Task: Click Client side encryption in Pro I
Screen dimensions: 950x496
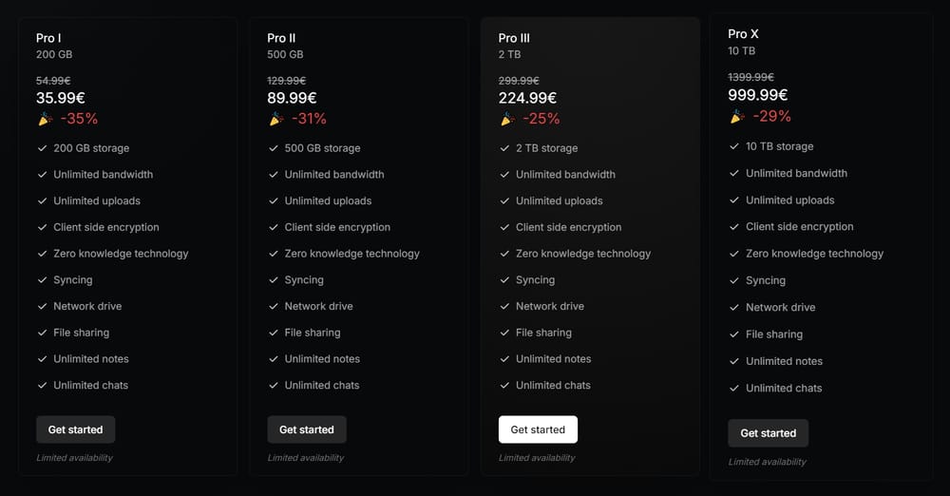Action: click(106, 227)
